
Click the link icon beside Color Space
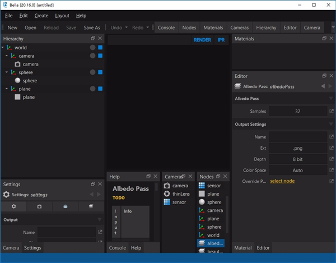(x=331, y=170)
